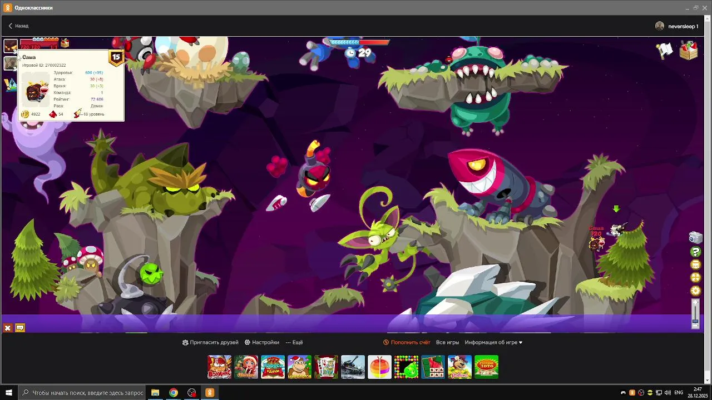Take a screenshot with the camera icon
Image resolution: width=712 pixels, height=400 pixels.
coord(695,238)
